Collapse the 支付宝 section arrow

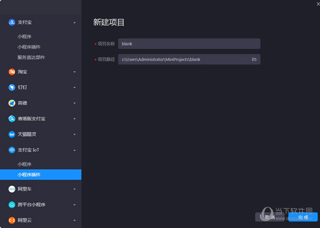point(75,22)
